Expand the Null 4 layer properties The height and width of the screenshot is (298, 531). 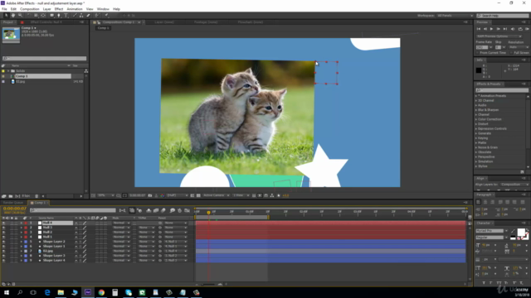pos(22,223)
